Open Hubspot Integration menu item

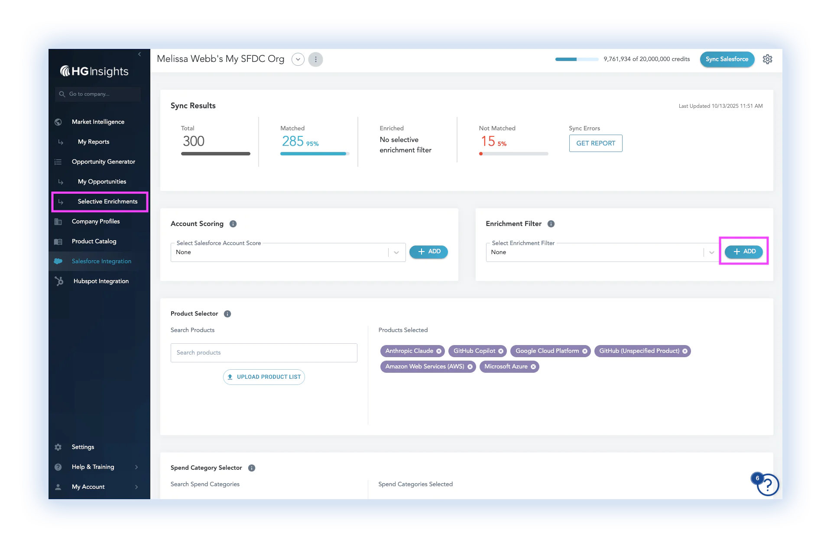point(101,281)
